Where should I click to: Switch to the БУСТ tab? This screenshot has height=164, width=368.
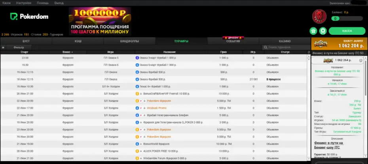[x=26, y=41]
